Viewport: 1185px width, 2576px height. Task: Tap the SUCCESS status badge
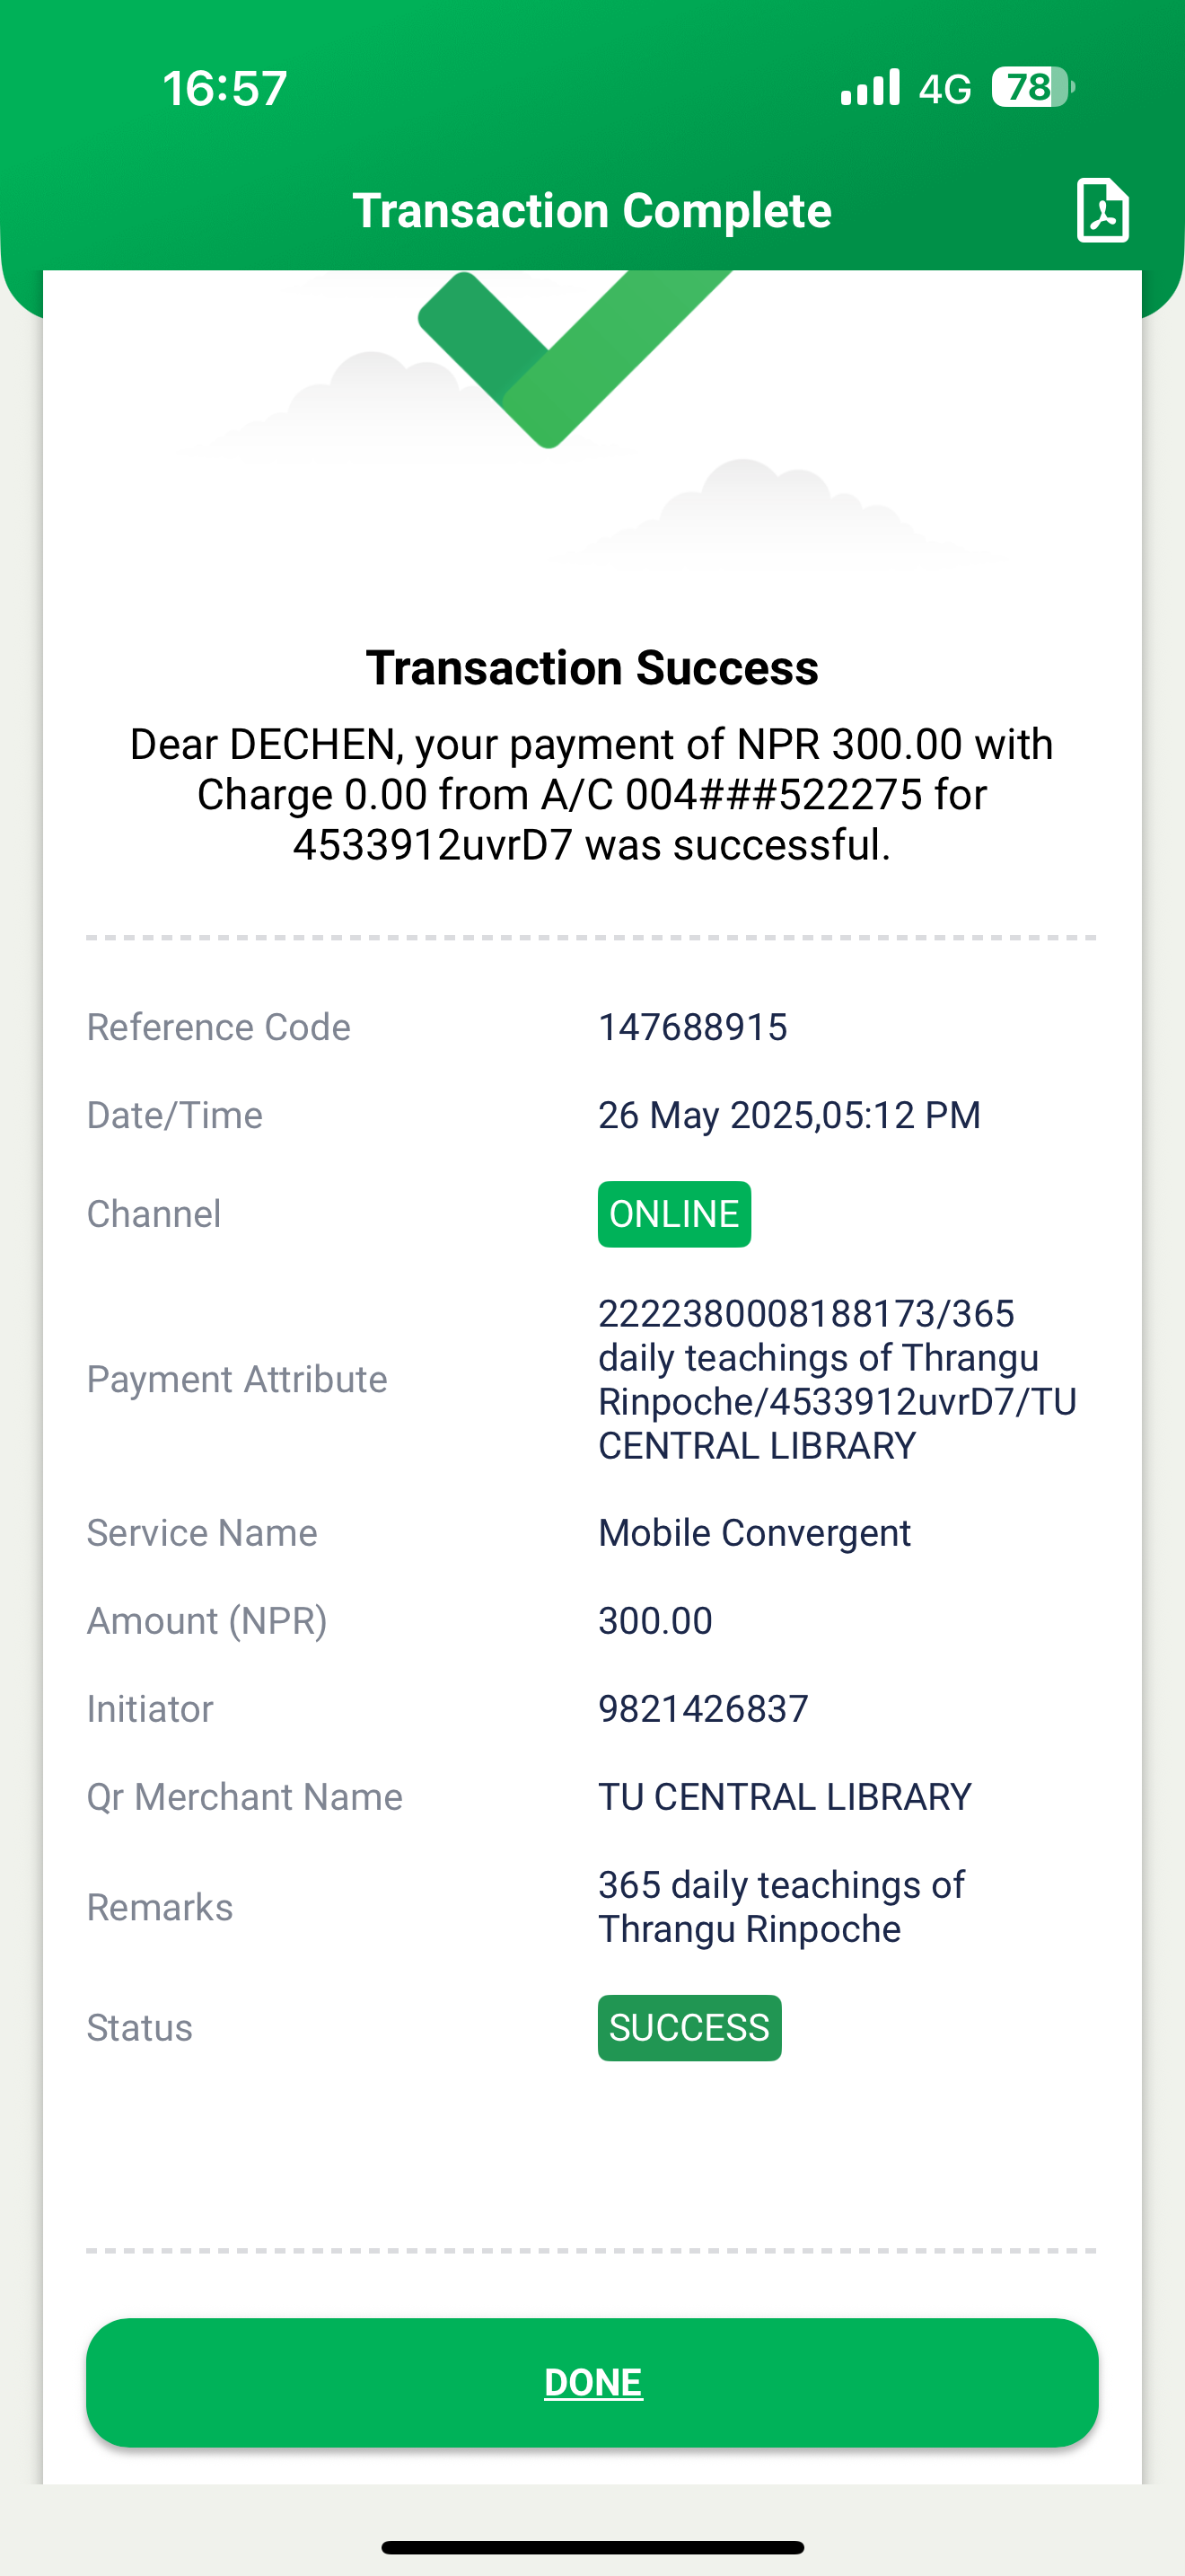(x=689, y=2027)
